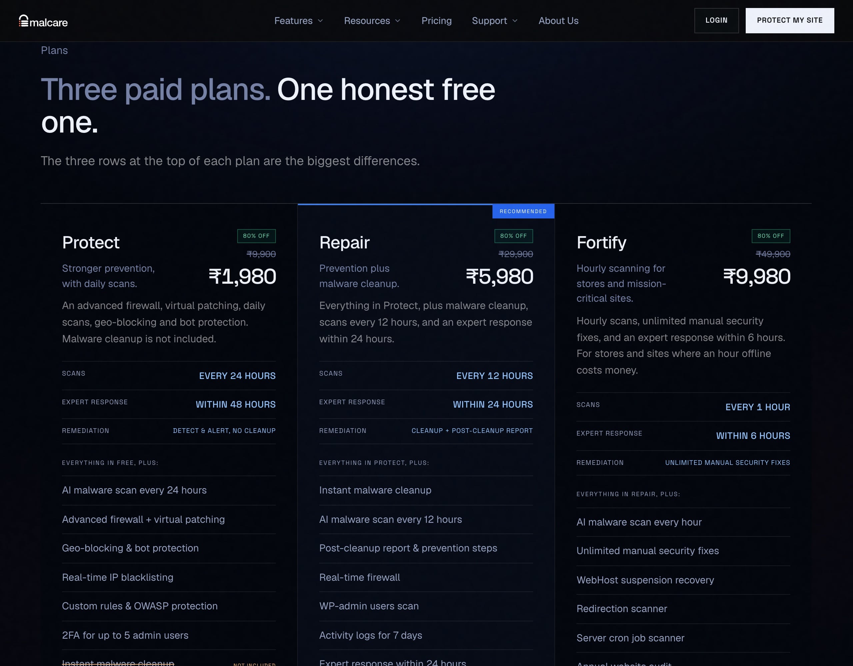853x666 pixels.
Task: Click the Fortify plan title
Action: 601,242
